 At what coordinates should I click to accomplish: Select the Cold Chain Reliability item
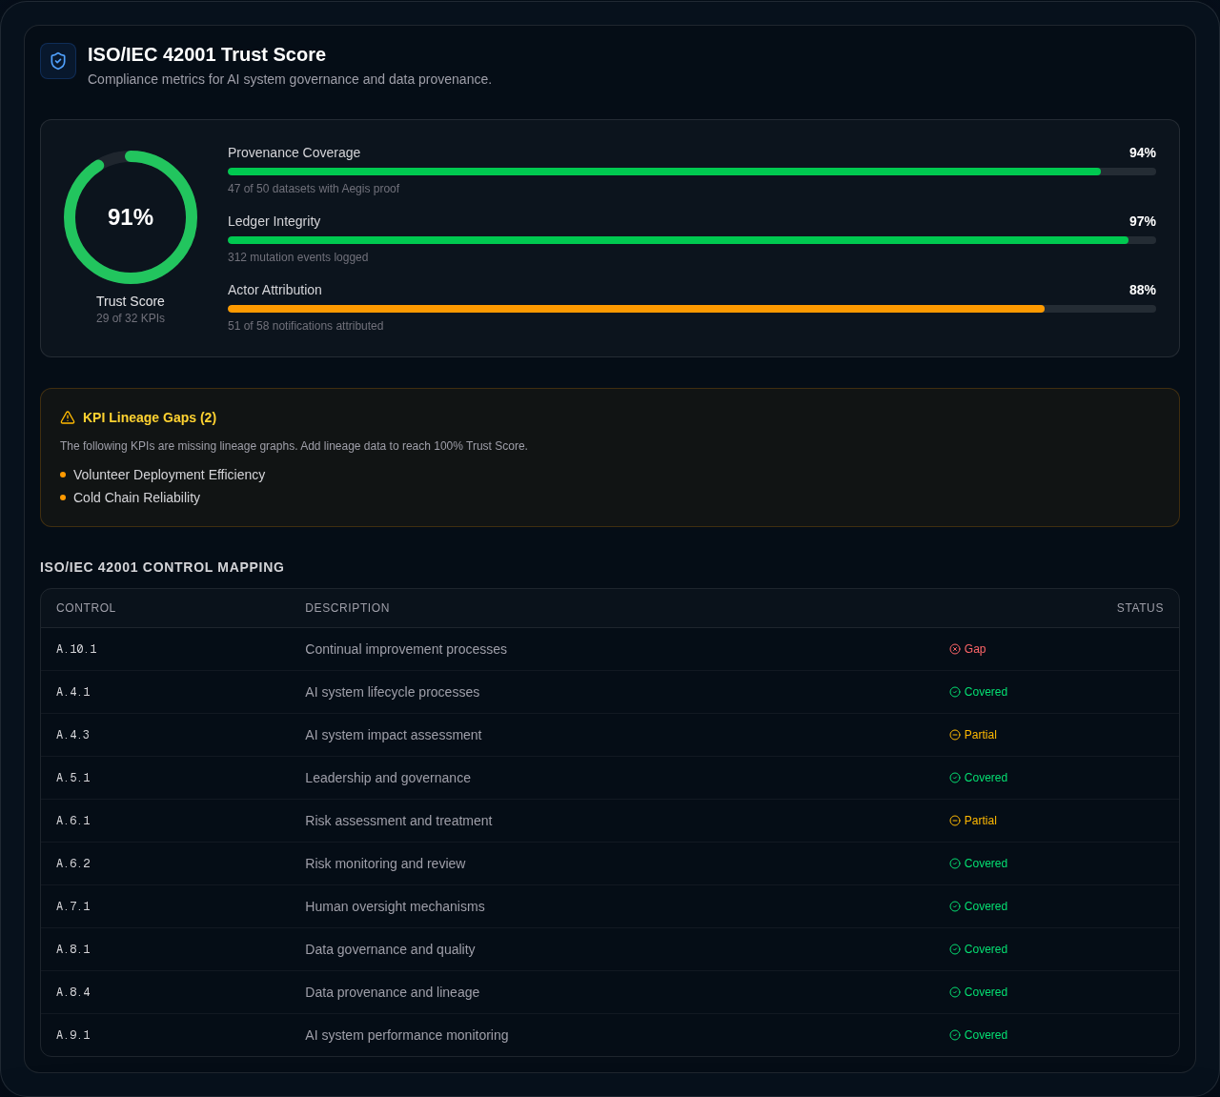click(x=136, y=497)
